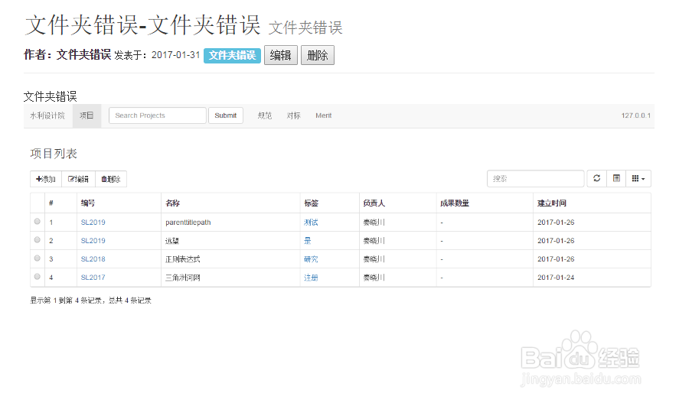Select radio button for row 4 三角洲河网
Viewport: 679px width, 403px height.
(x=38, y=277)
